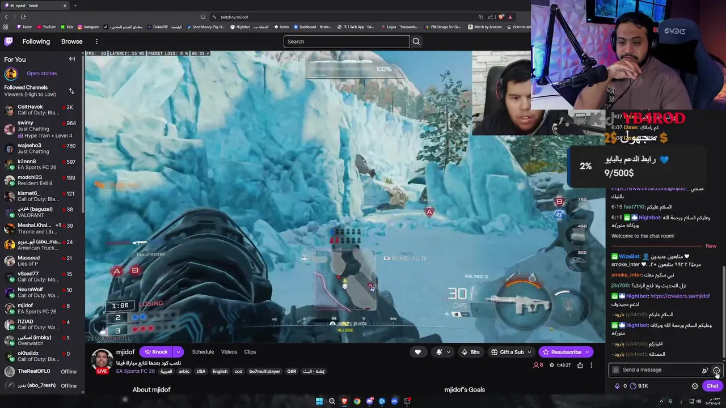The height and width of the screenshot is (408, 726).
Task: Send message with the Chat button
Action: tap(712, 386)
